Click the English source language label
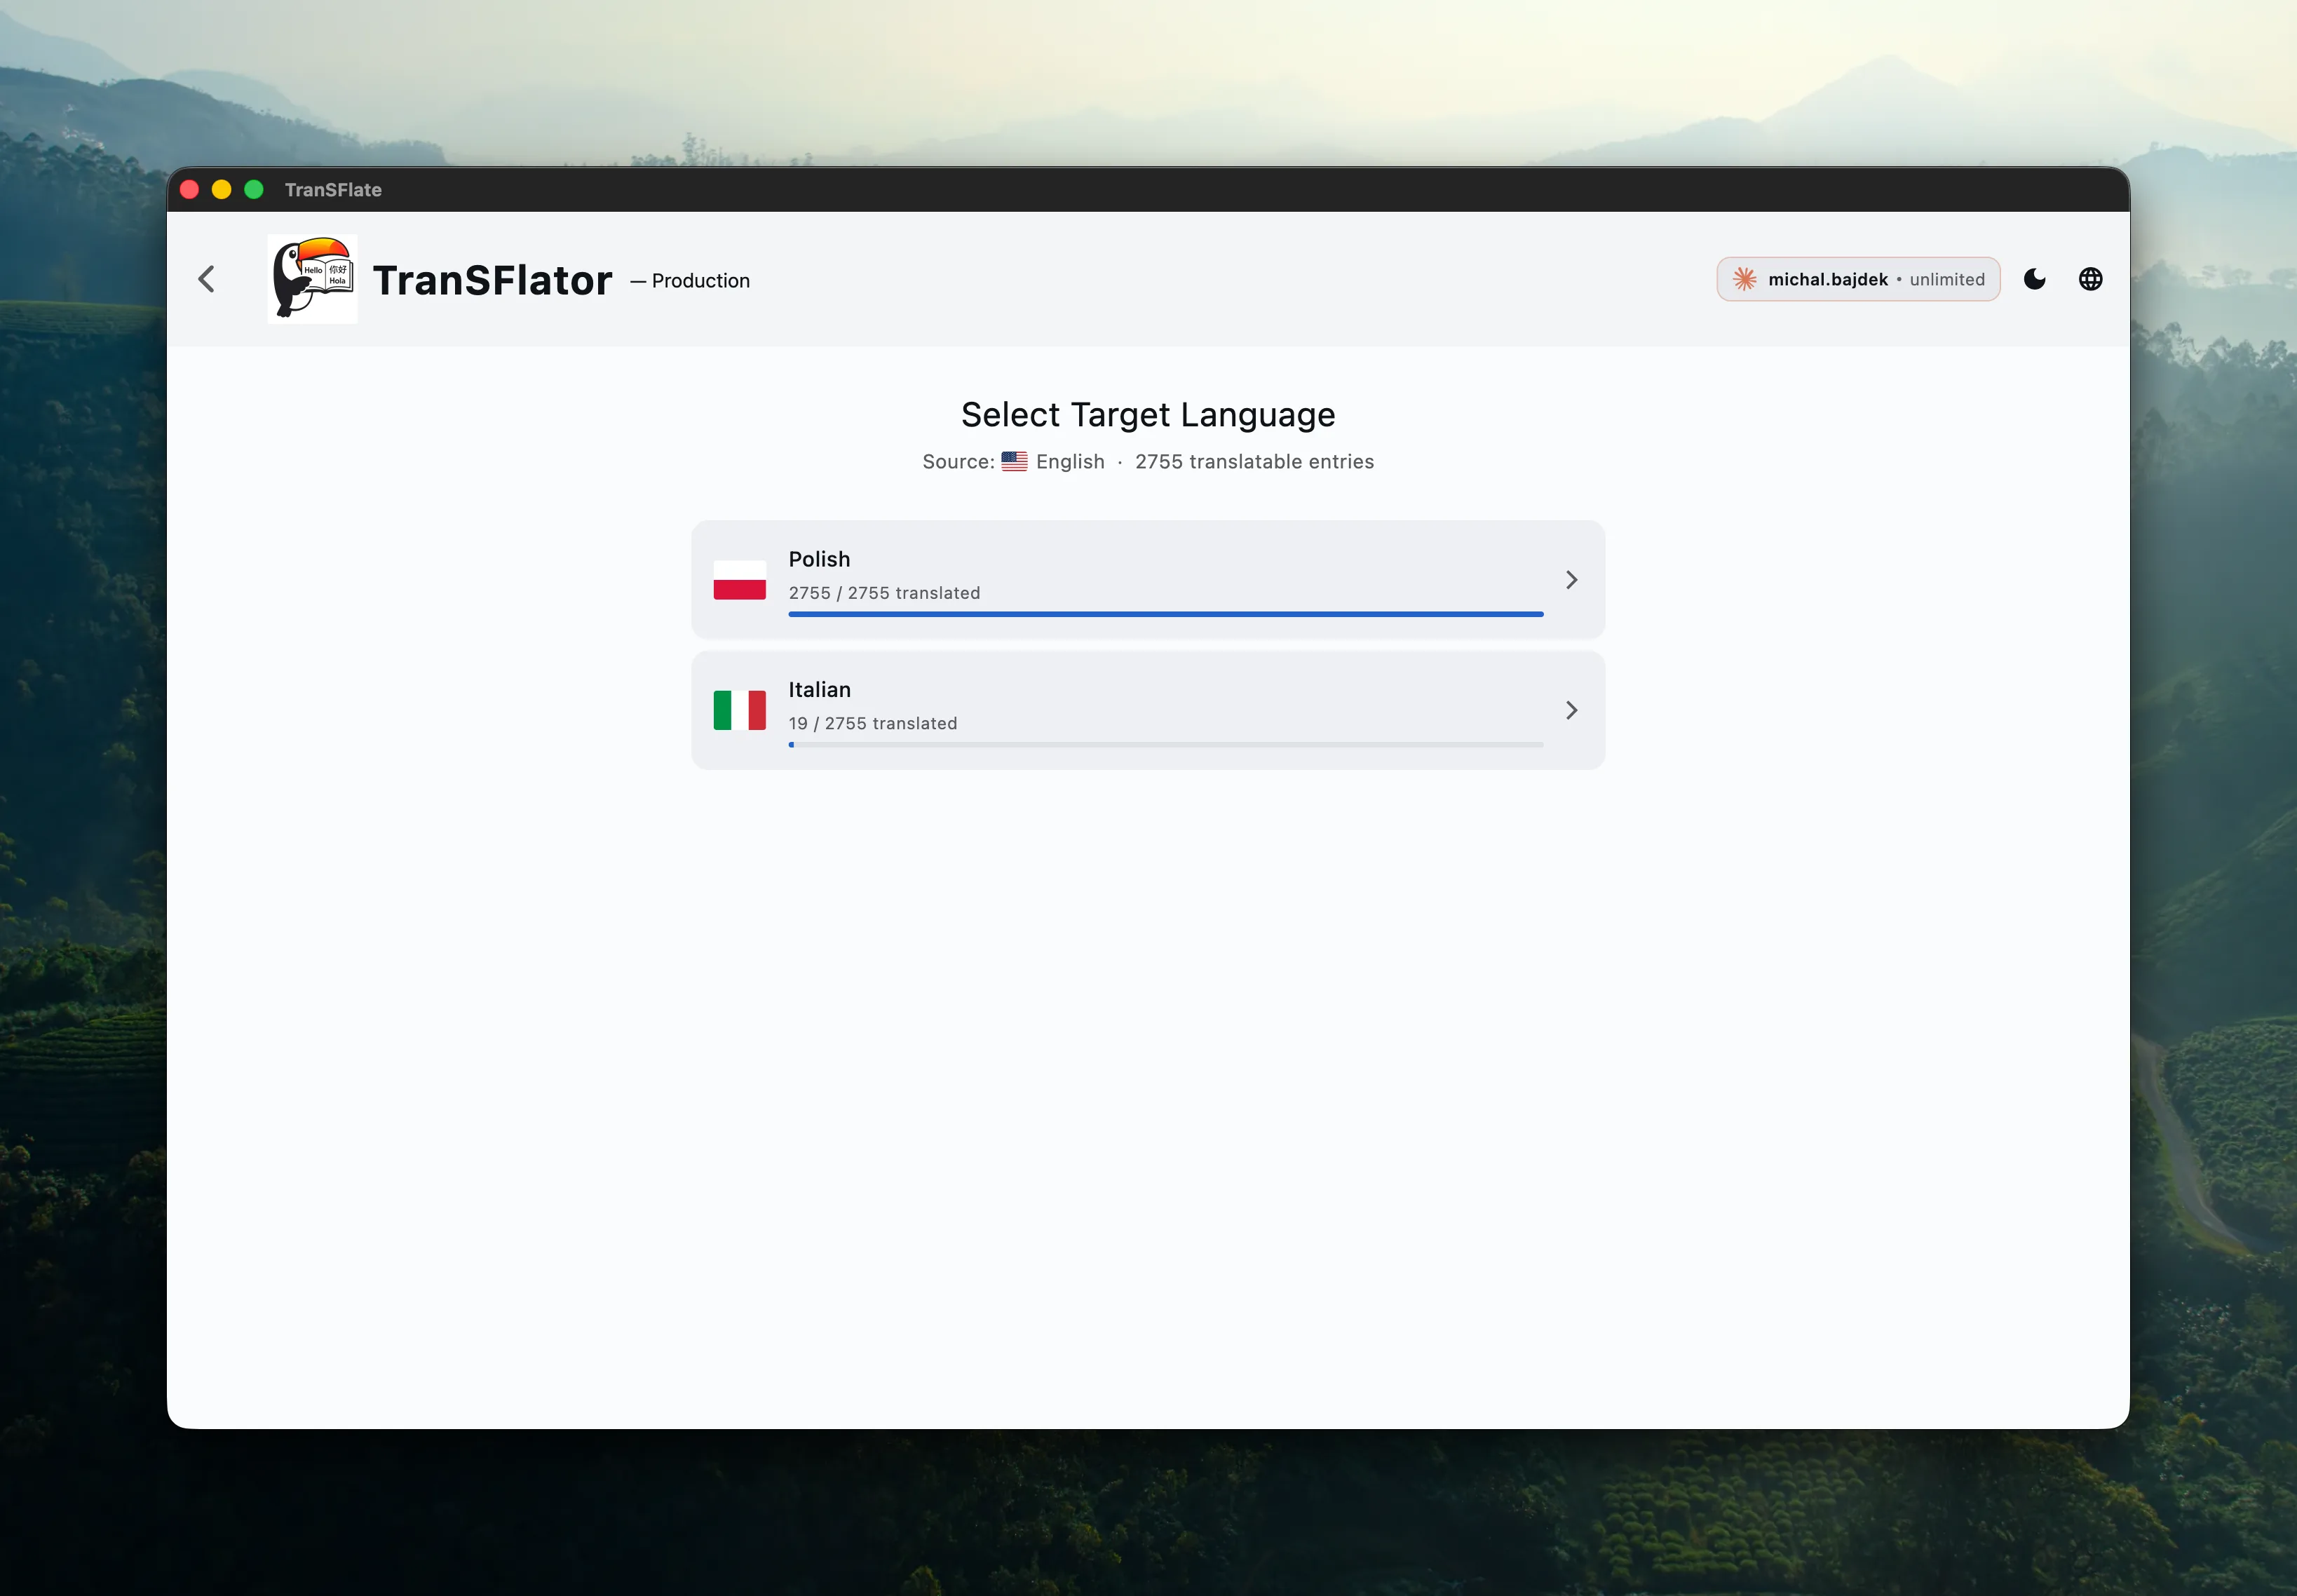The width and height of the screenshot is (2297, 1596). coord(1069,461)
